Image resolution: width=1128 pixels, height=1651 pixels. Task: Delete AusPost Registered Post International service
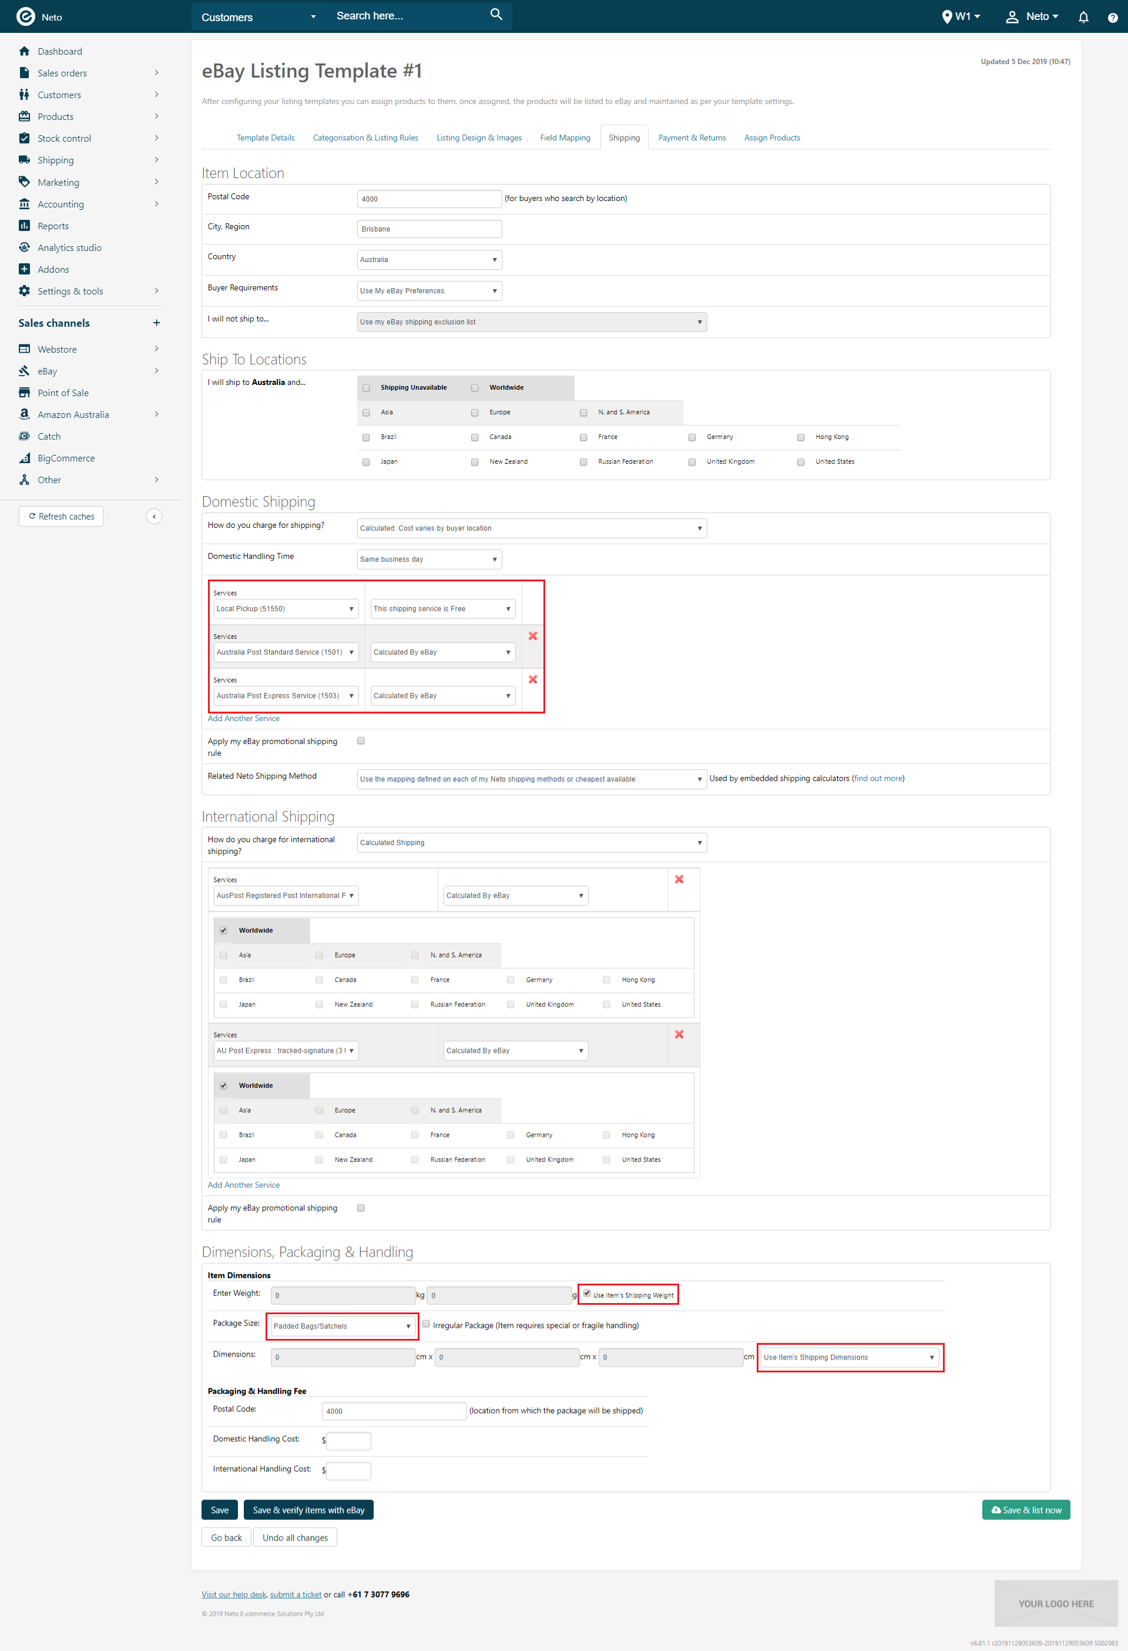[x=679, y=879]
